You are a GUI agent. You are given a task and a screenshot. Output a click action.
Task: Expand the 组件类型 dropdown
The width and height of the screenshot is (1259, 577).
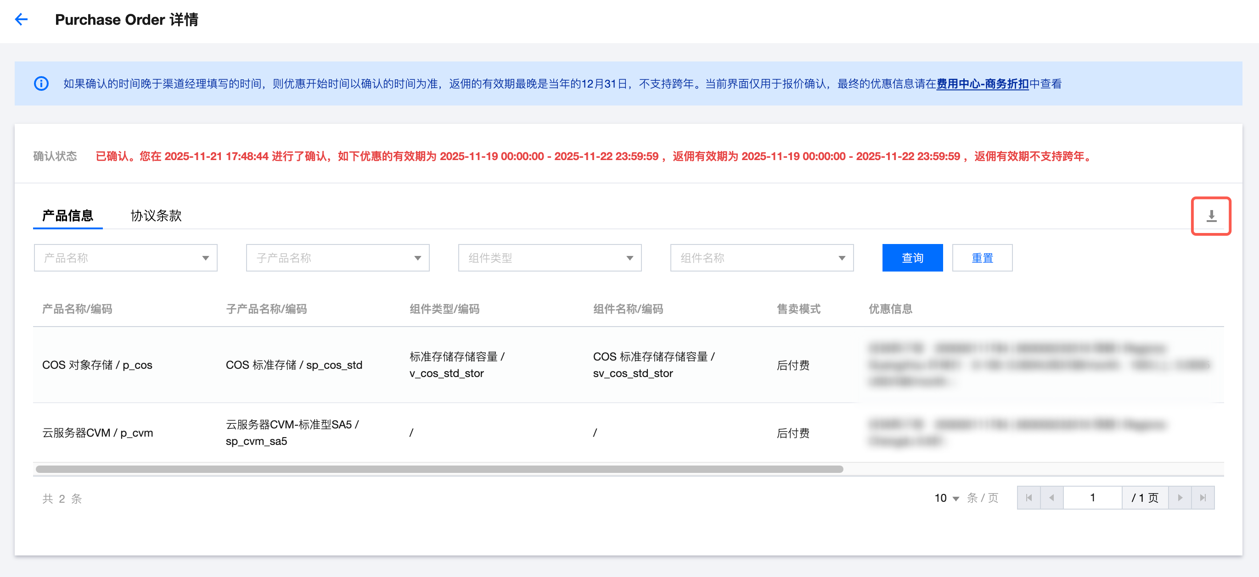(x=550, y=258)
